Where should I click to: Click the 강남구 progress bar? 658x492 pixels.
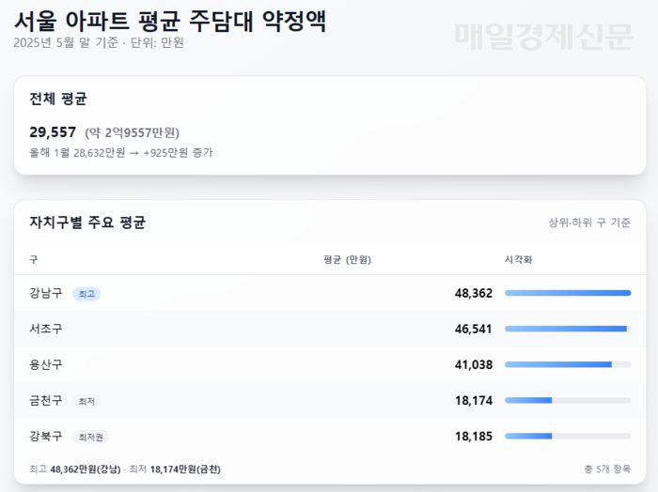[568, 293]
